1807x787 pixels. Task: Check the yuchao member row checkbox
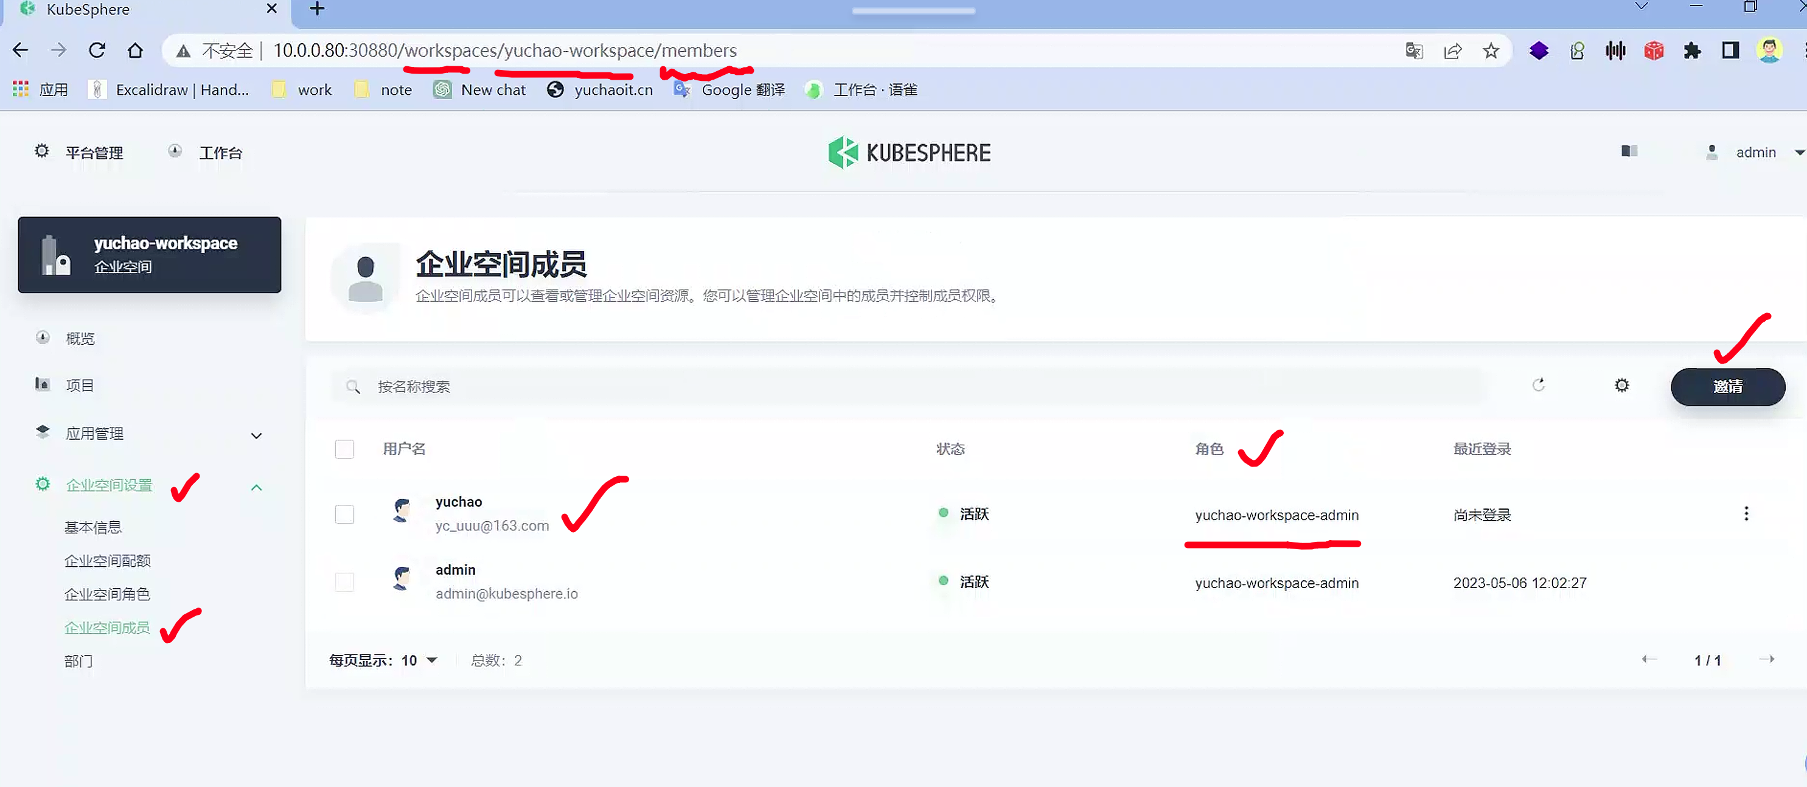point(344,514)
